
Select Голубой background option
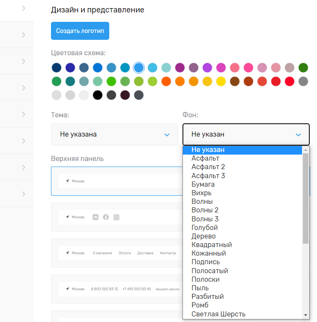click(242, 227)
